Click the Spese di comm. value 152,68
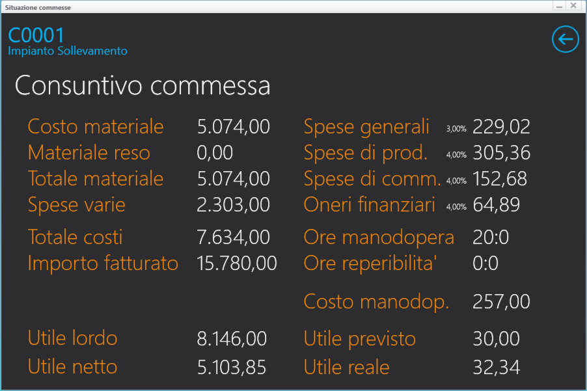The width and height of the screenshot is (587, 391). pyautogui.click(x=500, y=179)
